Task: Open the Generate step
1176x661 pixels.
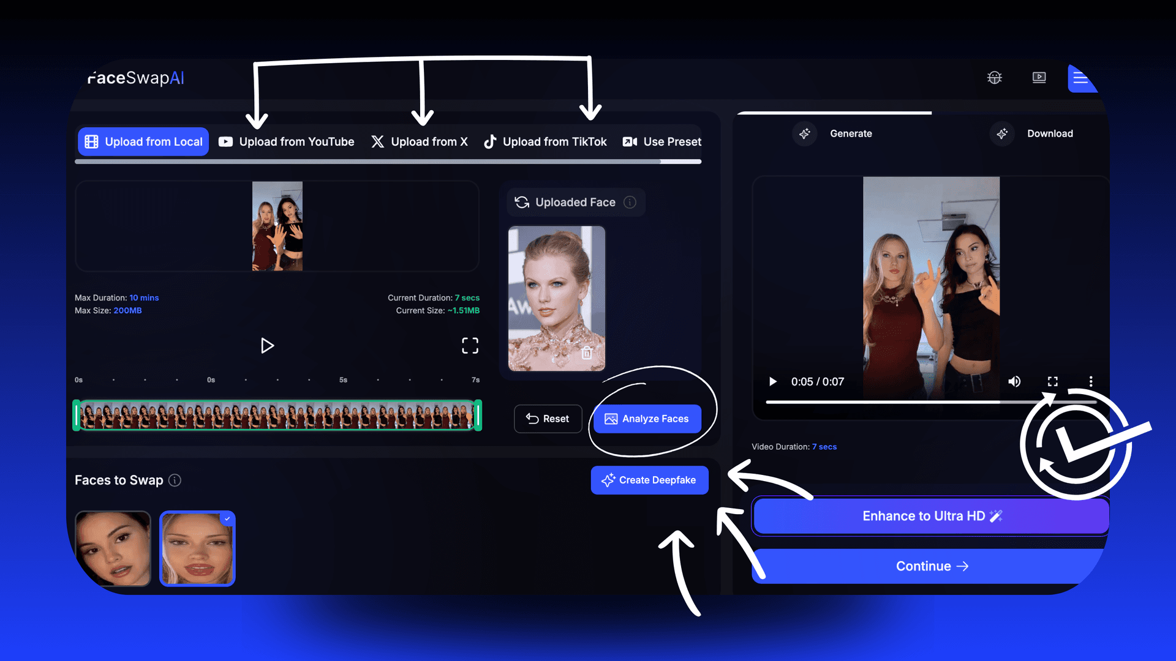Action: [x=851, y=133]
